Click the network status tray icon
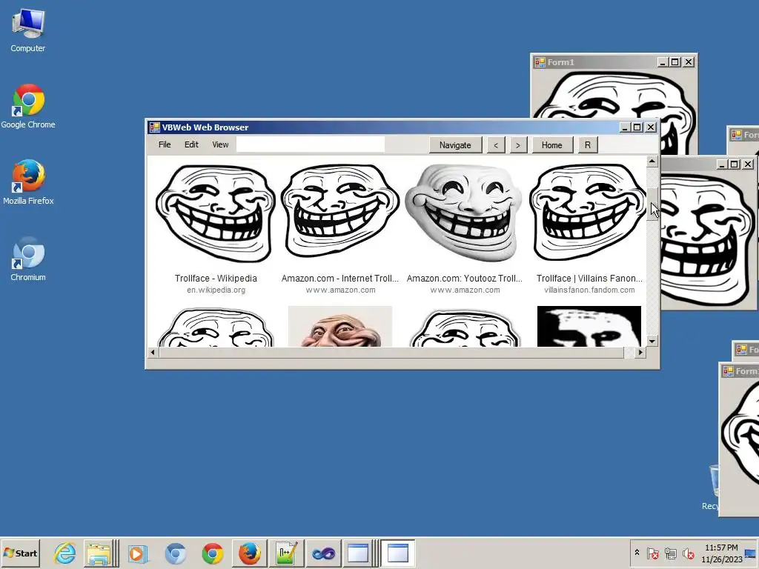 point(671,553)
